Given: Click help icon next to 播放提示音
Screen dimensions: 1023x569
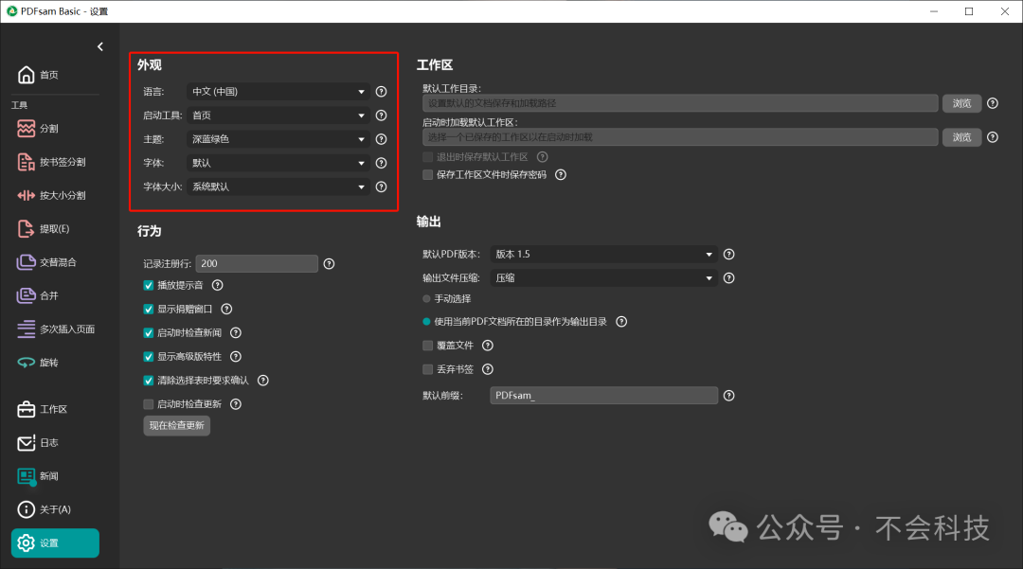Looking at the screenshot, I should (217, 286).
